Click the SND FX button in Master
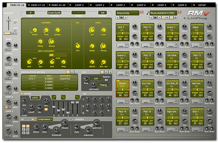This screenshot has height=143, width=218. pyautogui.click(x=14, y=33)
